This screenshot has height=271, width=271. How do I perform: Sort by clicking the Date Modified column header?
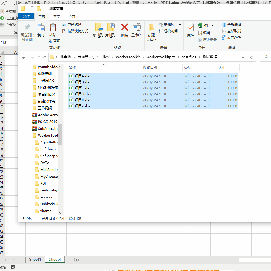point(150,68)
